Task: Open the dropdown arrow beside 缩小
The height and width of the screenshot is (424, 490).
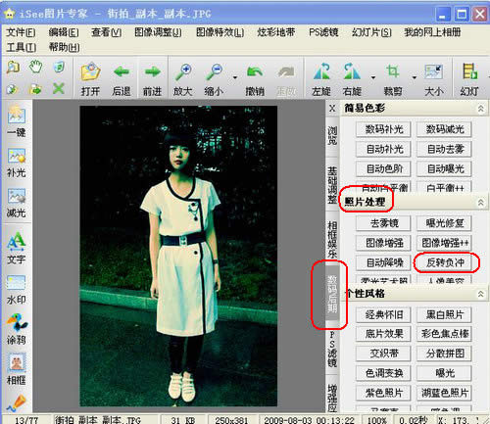Action: (235, 77)
